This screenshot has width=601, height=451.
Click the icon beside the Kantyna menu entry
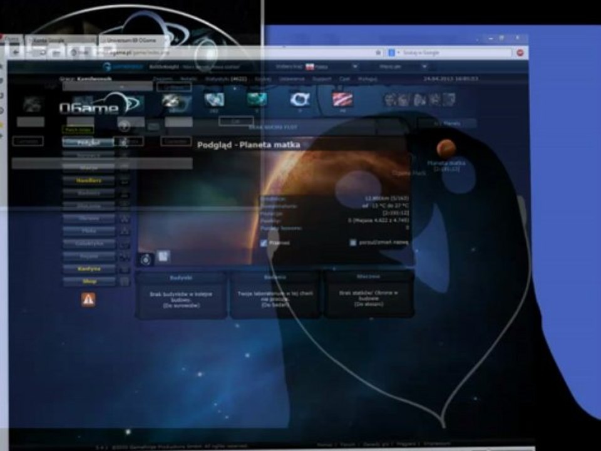coord(124,269)
